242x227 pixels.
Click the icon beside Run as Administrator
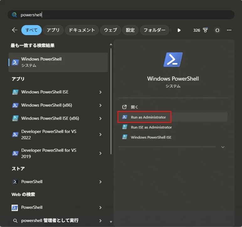(125, 117)
